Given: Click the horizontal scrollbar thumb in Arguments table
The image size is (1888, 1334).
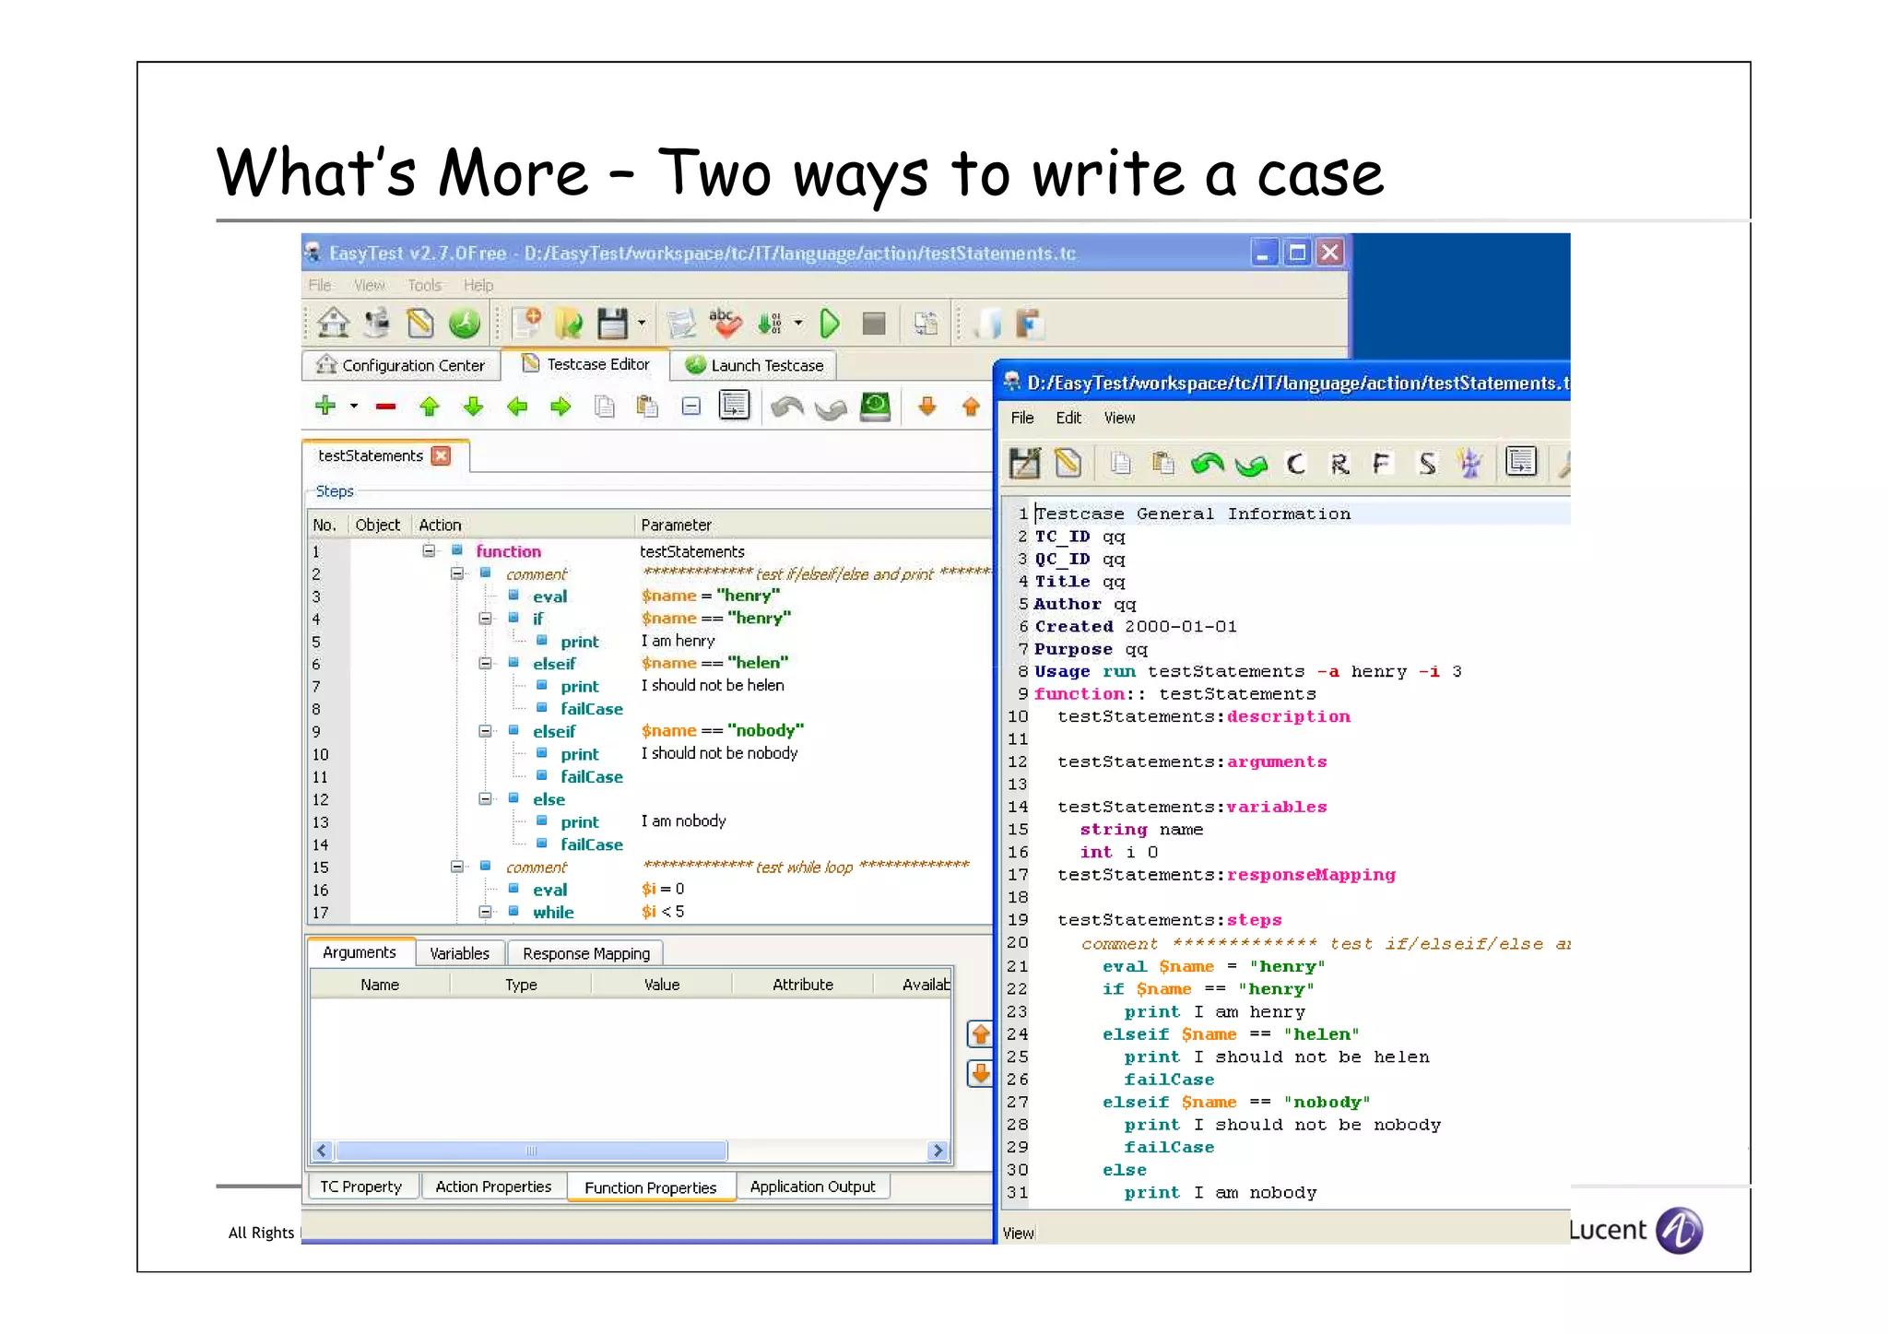Looking at the screenshot, I should coord(531,1151).
